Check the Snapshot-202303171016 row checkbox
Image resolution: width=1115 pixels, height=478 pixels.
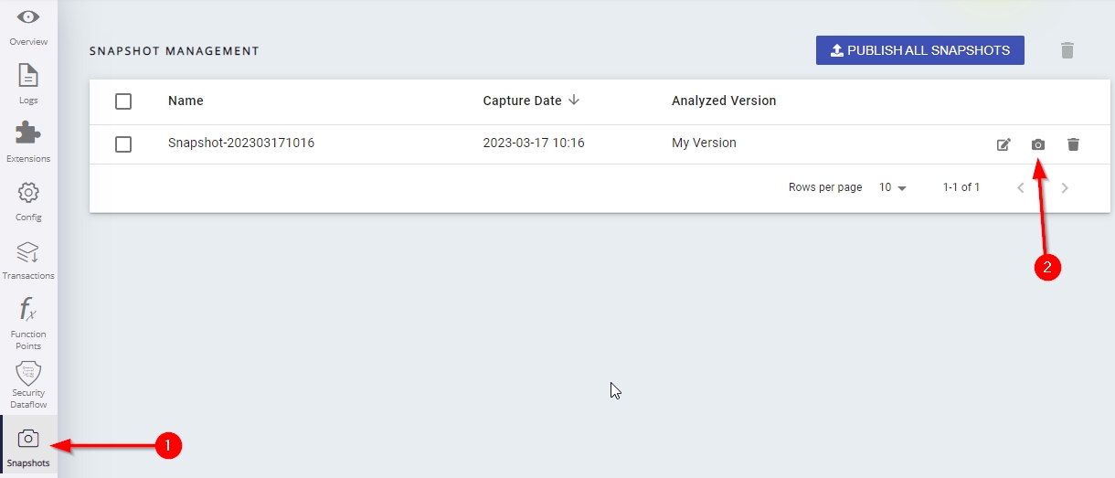tap(123, 143)
